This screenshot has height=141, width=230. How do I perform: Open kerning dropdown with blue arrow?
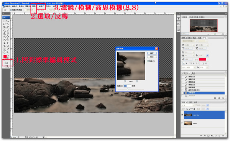click(x=207, y=56)
